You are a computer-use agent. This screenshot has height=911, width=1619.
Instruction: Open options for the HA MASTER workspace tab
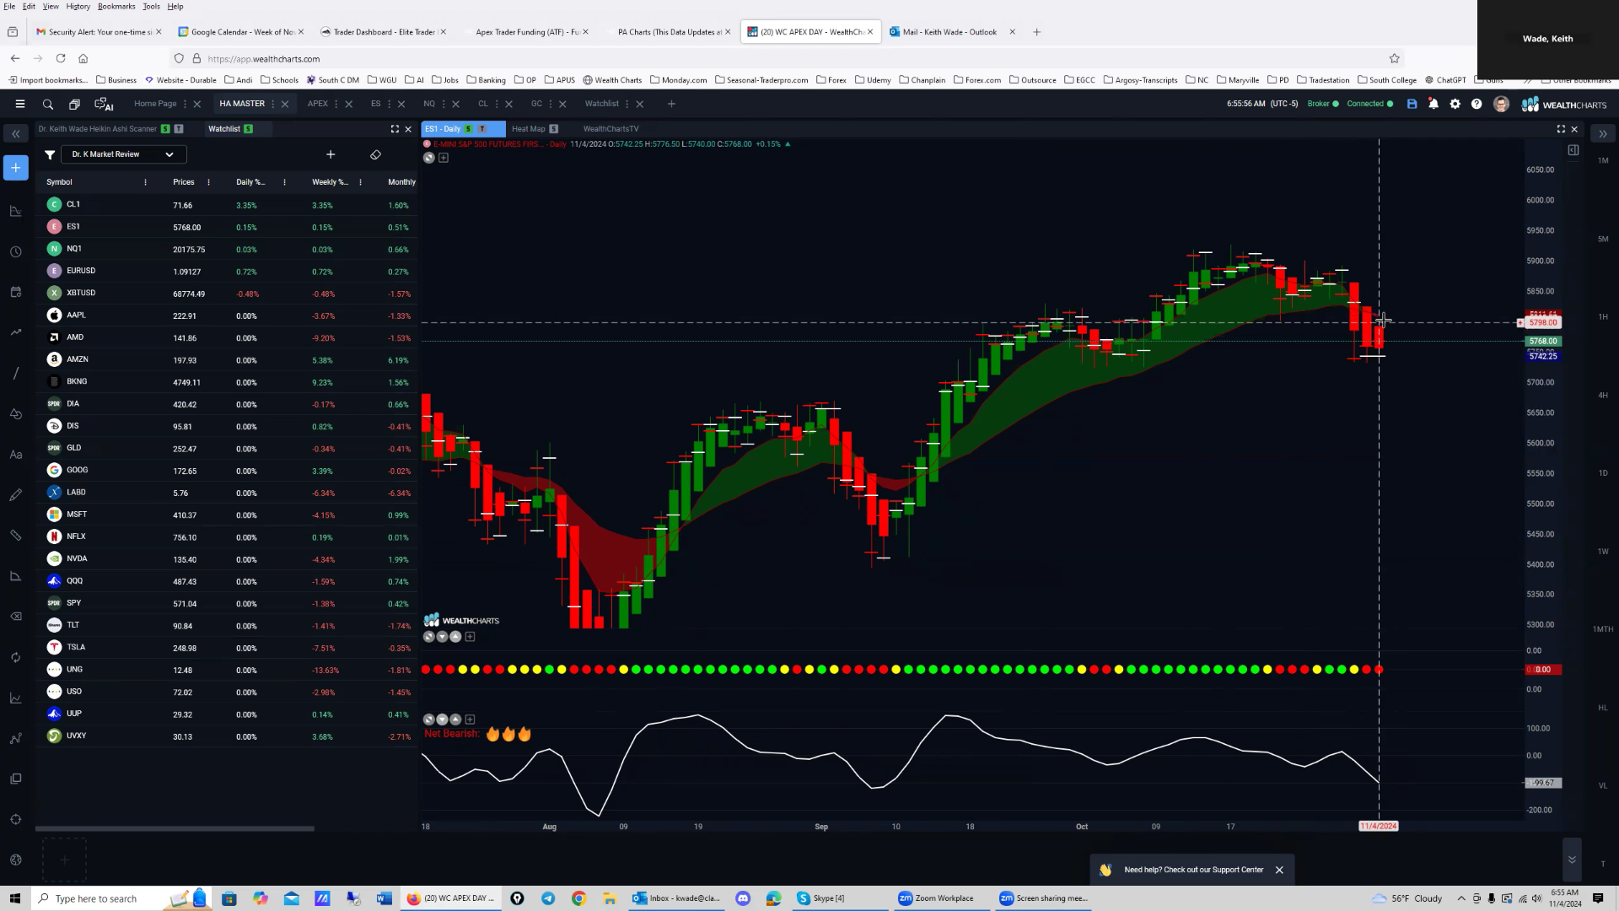272,105
